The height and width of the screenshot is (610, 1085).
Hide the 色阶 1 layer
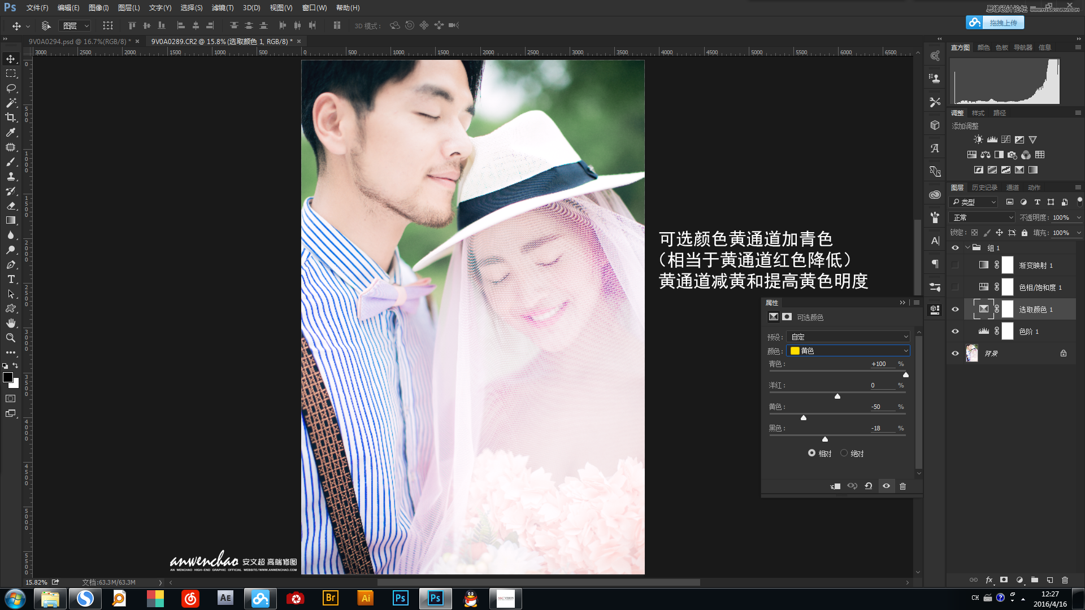pos(955,332)
